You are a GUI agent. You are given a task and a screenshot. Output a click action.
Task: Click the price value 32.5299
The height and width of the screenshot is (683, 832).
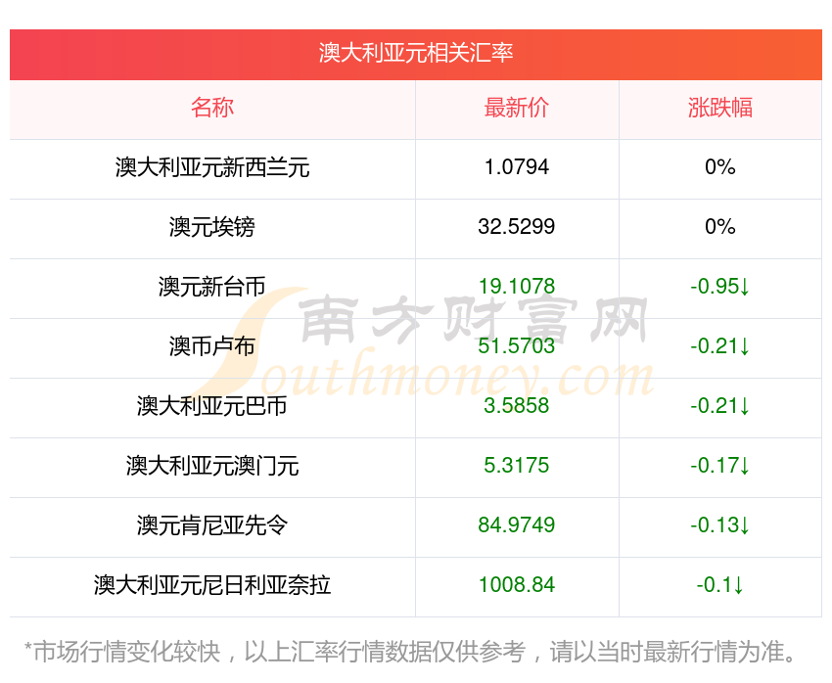click(516, 227)
